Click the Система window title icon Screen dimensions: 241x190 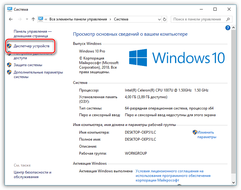[x=10, y=9]
